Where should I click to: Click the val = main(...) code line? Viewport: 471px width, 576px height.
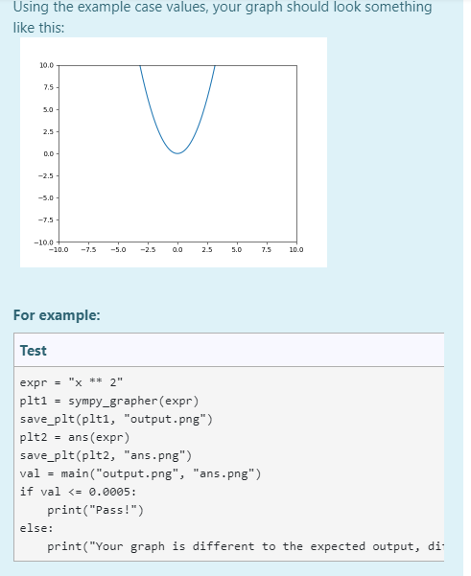[140, 473]
